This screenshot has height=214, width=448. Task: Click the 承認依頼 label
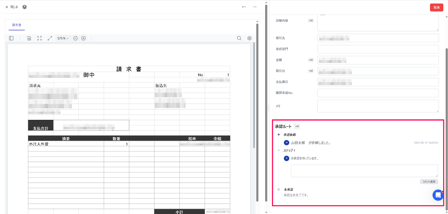pyautogui.click(x=290, y=135)
